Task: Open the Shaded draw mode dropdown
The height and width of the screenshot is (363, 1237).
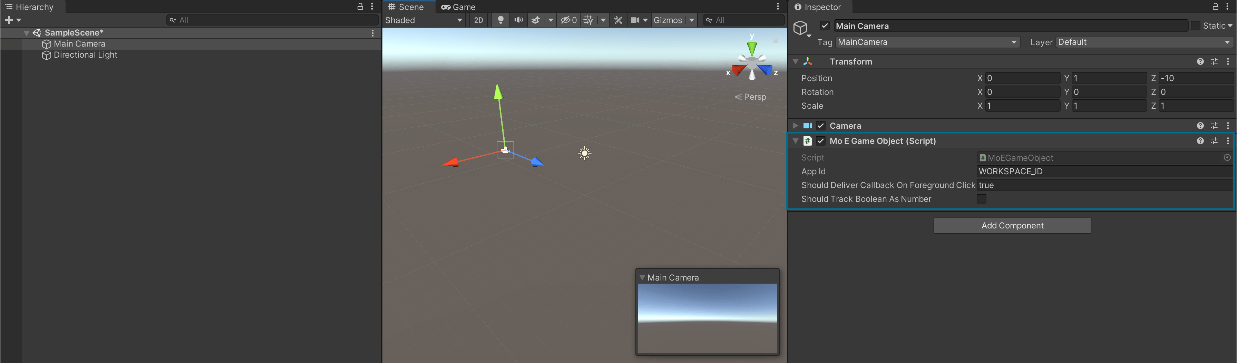Action: click(423, 20)
